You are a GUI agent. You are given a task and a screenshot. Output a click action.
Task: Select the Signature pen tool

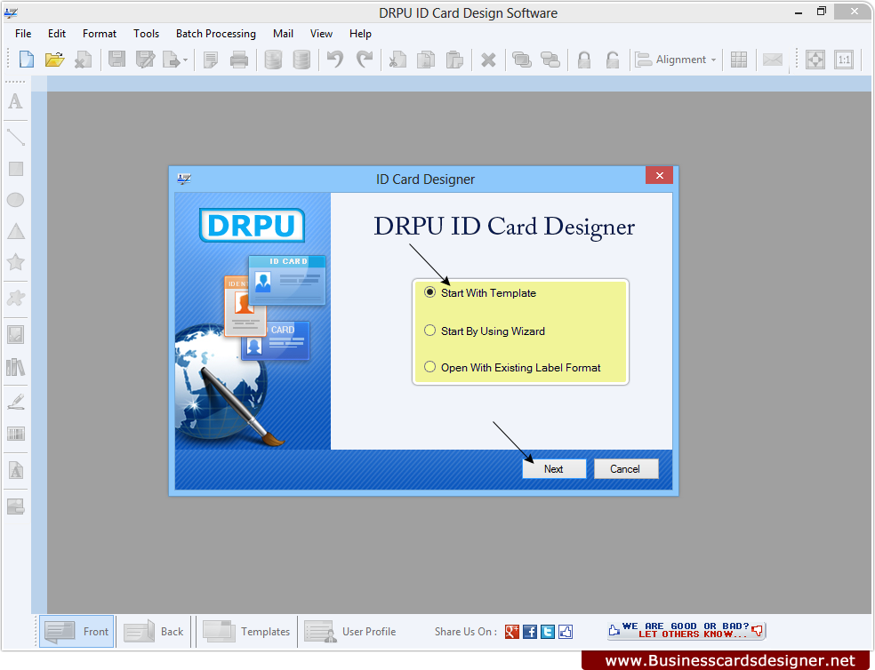click(16, 402)
